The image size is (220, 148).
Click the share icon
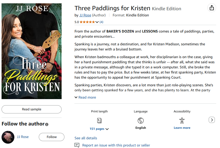(212, 8)
